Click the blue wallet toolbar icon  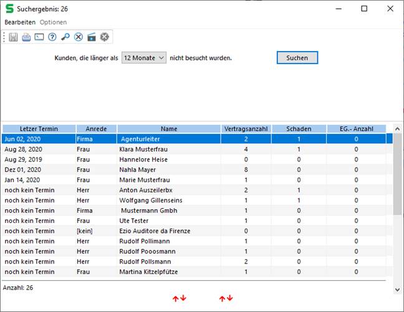click(92, 37)
